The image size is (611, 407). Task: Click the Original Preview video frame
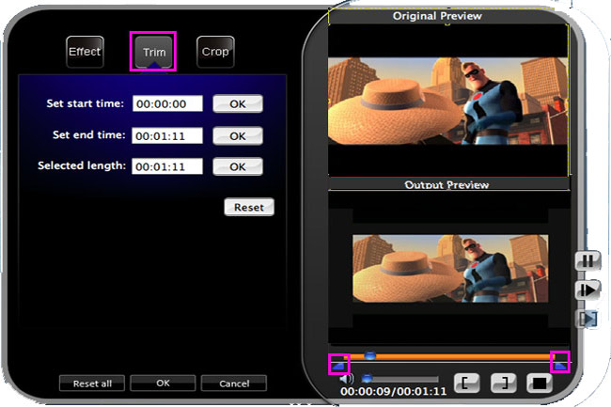[447, 102]
